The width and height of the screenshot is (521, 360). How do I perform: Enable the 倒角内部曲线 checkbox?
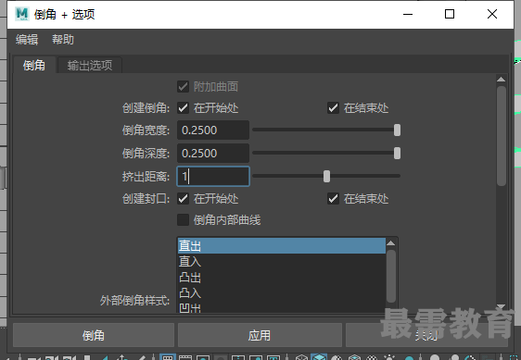click(183, 219)
